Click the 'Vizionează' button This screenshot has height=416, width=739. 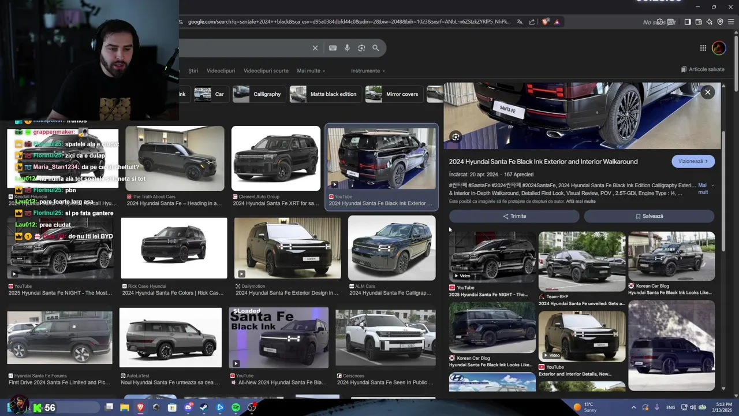693,161
